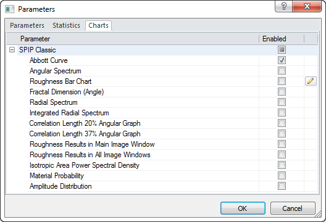Image resolution: width=326 pixels, height=222 pixels.
Task: Collapse the SPIP Classic tree node
Action: (x=12, y=50)
